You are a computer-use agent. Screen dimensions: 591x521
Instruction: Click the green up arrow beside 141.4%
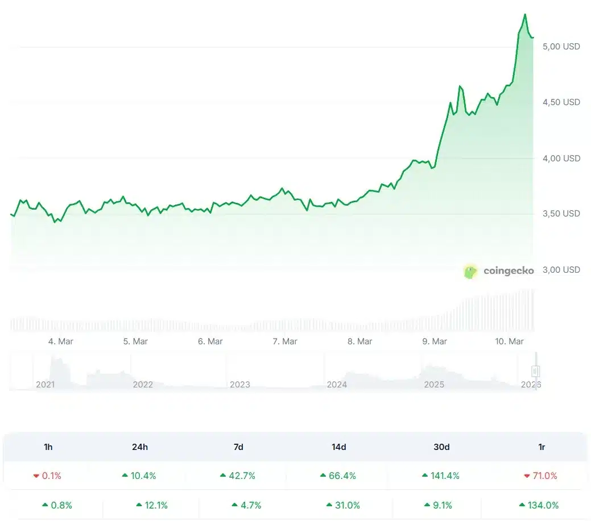[x=425, y=476]
